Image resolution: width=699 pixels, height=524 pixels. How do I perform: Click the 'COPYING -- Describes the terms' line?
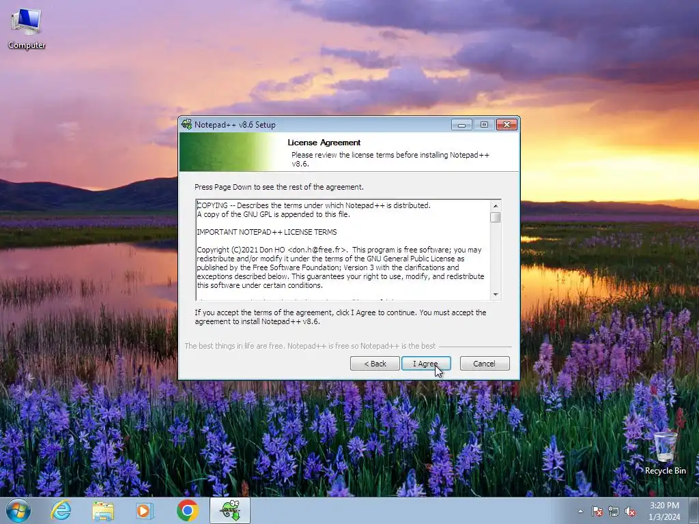pos(314,205)
